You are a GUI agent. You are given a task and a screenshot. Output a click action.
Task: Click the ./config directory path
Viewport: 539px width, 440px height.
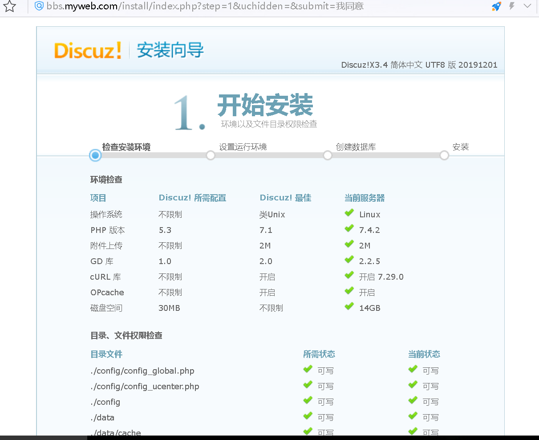[x=105, y=402]
